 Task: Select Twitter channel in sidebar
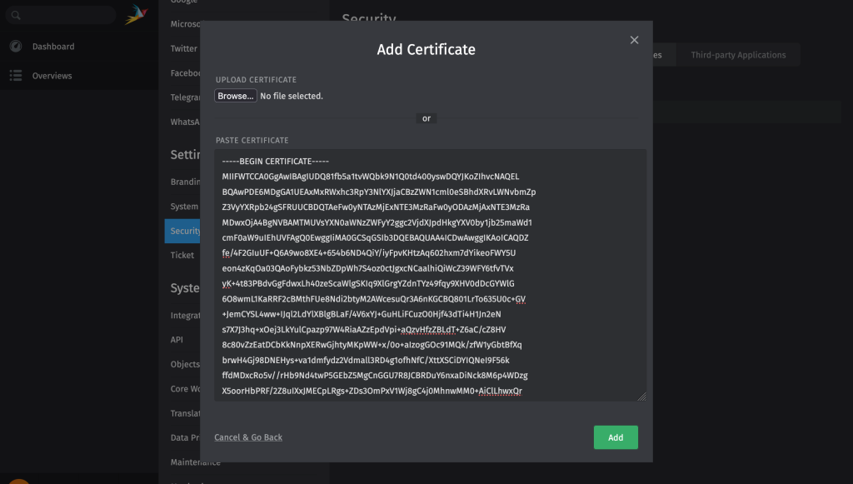183,48
